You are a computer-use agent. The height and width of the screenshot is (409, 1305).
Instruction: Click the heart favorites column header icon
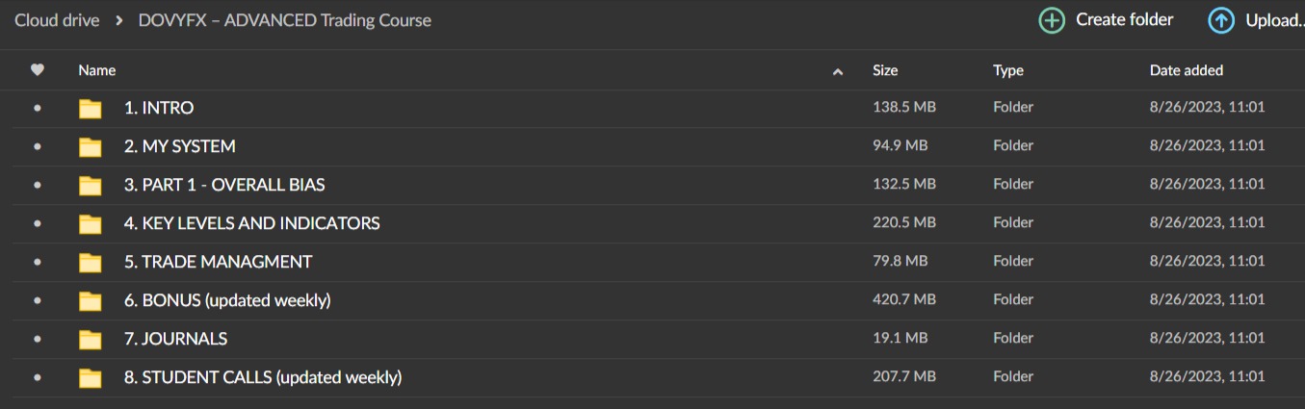point(38,69)
